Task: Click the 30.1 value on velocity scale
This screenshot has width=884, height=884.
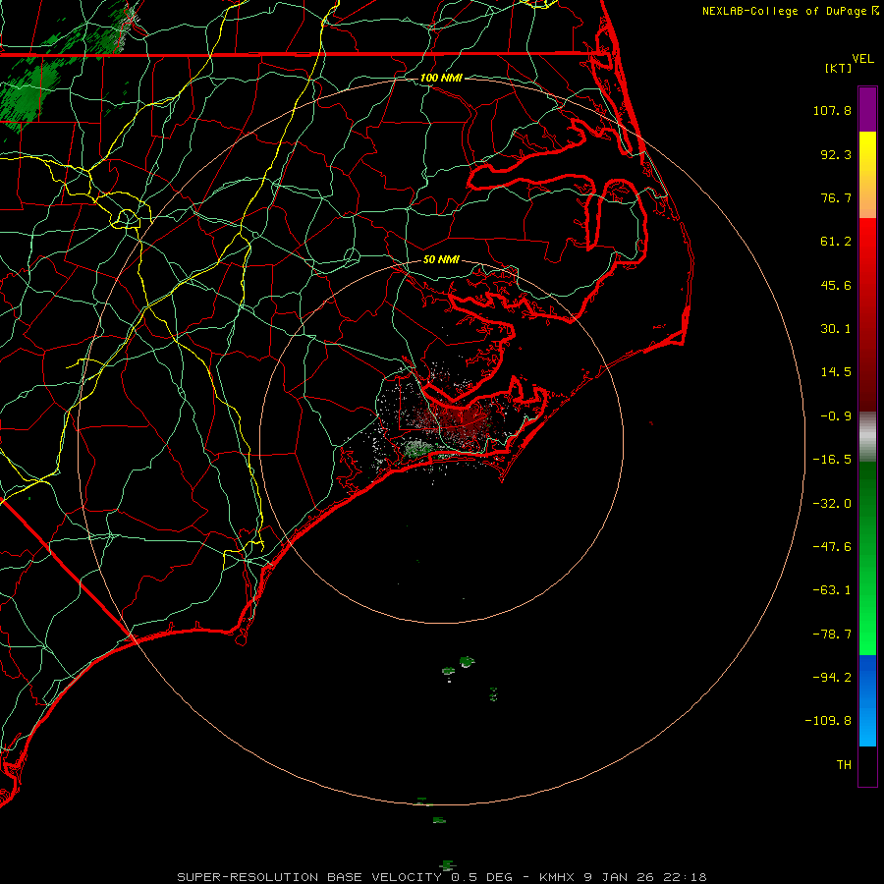Action: coord(836,329)
